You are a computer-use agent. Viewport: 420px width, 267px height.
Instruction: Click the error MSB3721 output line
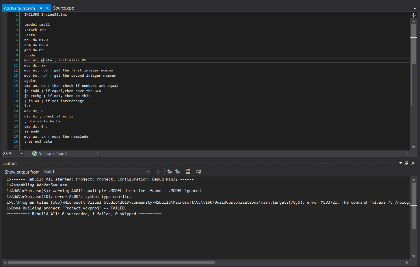tap(208, 202)
